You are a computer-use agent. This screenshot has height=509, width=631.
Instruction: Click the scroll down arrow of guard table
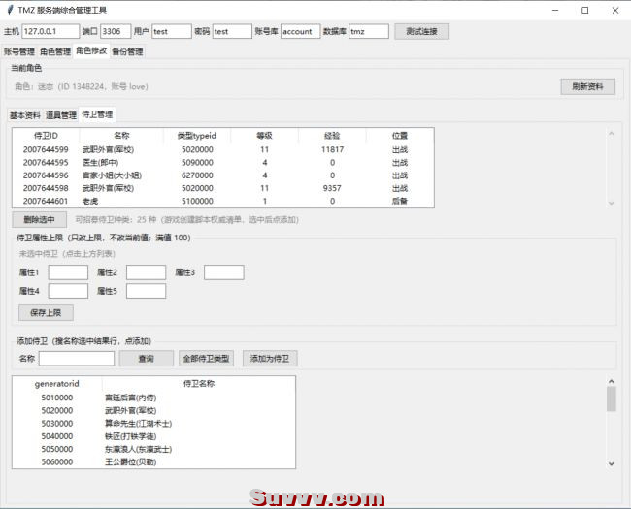[611, 203]
